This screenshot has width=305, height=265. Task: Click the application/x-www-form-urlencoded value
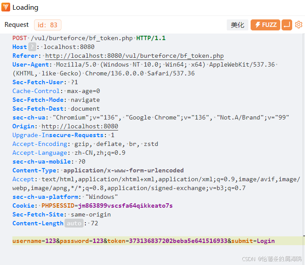point(123,171)
